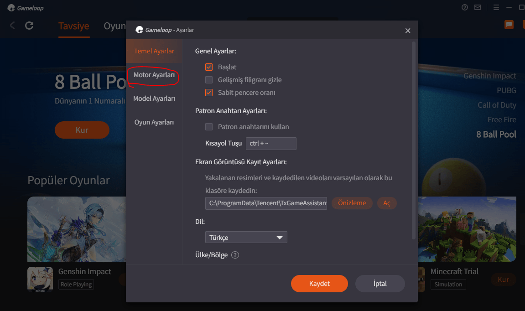Open the Tavsiye tab in main window

click(73, 26)
